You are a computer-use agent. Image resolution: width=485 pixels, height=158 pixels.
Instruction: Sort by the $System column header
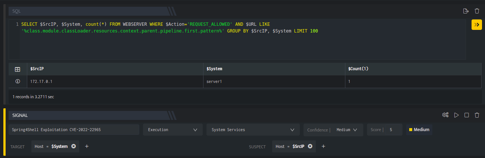pyautogui.click(x=274, y=69)
